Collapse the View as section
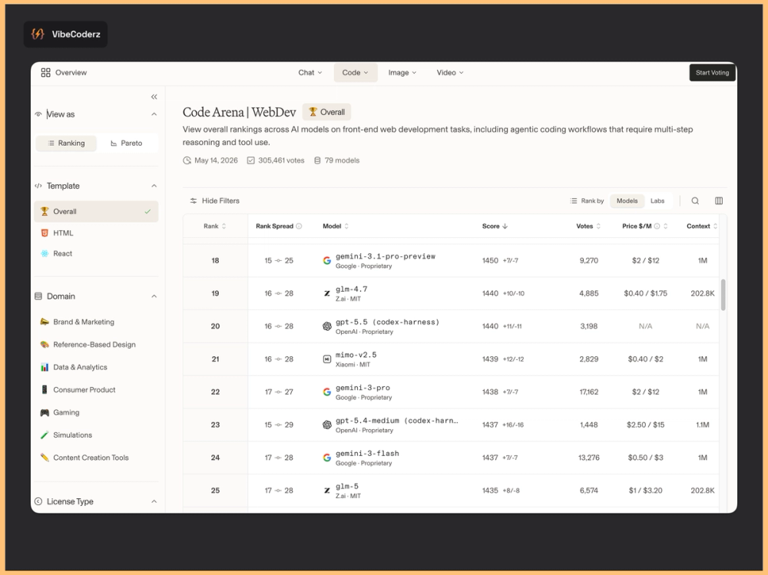 (154, 114)
